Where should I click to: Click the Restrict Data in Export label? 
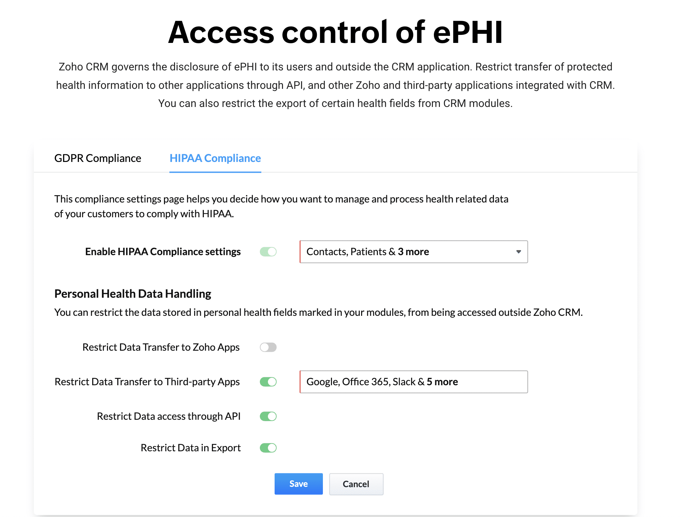click(x=190, y=448)
